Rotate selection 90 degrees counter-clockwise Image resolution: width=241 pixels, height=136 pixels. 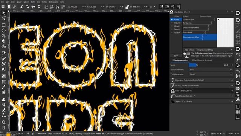click(x=22, y=7)
